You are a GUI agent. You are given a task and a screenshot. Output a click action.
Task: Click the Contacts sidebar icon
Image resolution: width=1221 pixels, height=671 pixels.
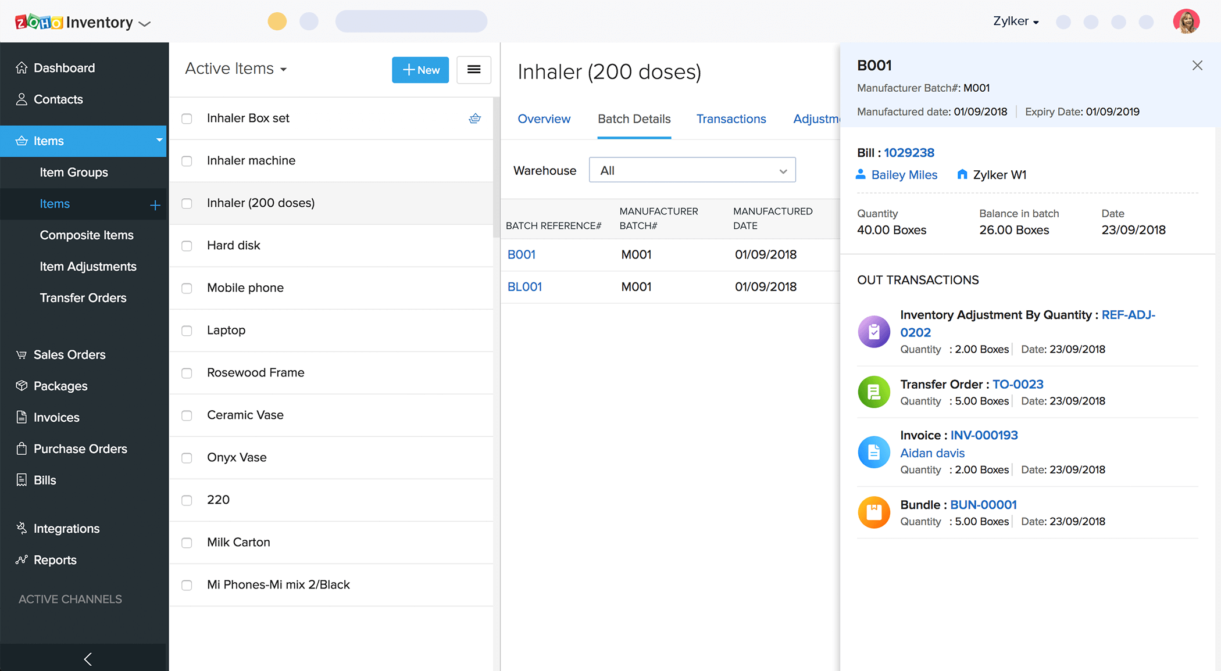pos(21,98)
